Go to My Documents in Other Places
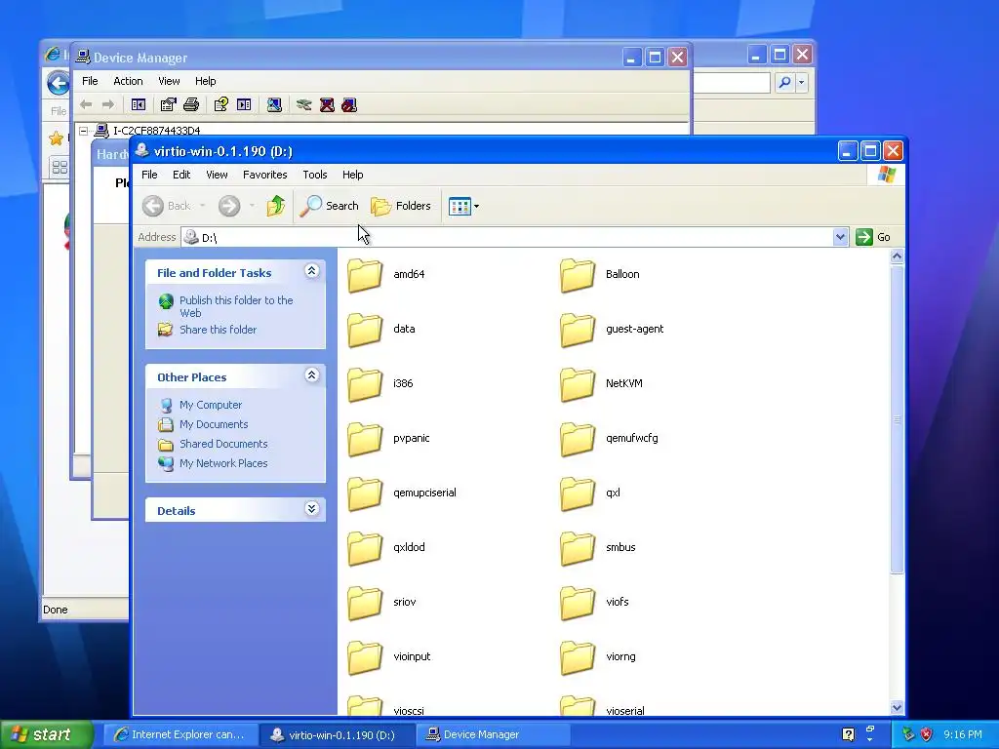The image size is (999, 749). (x=214, y=424)
